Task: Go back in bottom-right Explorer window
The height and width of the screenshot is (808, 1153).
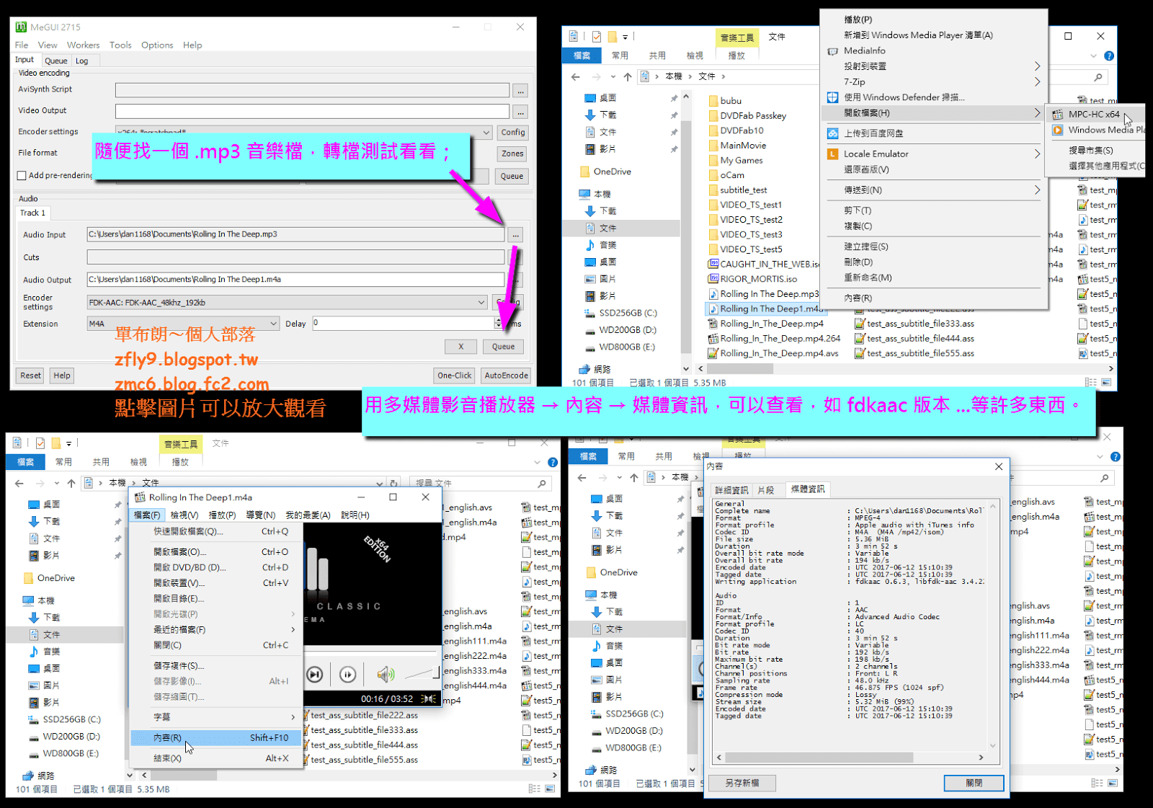Action: [582, 477]
